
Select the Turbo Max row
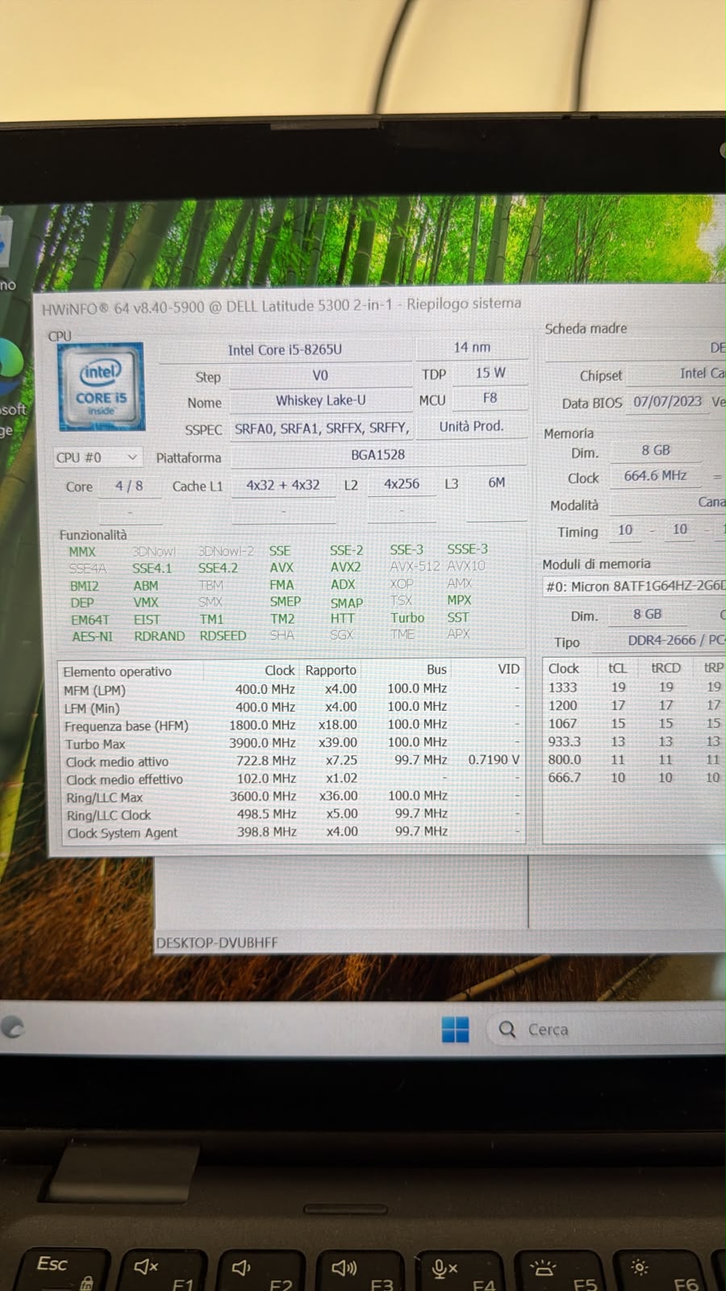[x=292, y=742]
